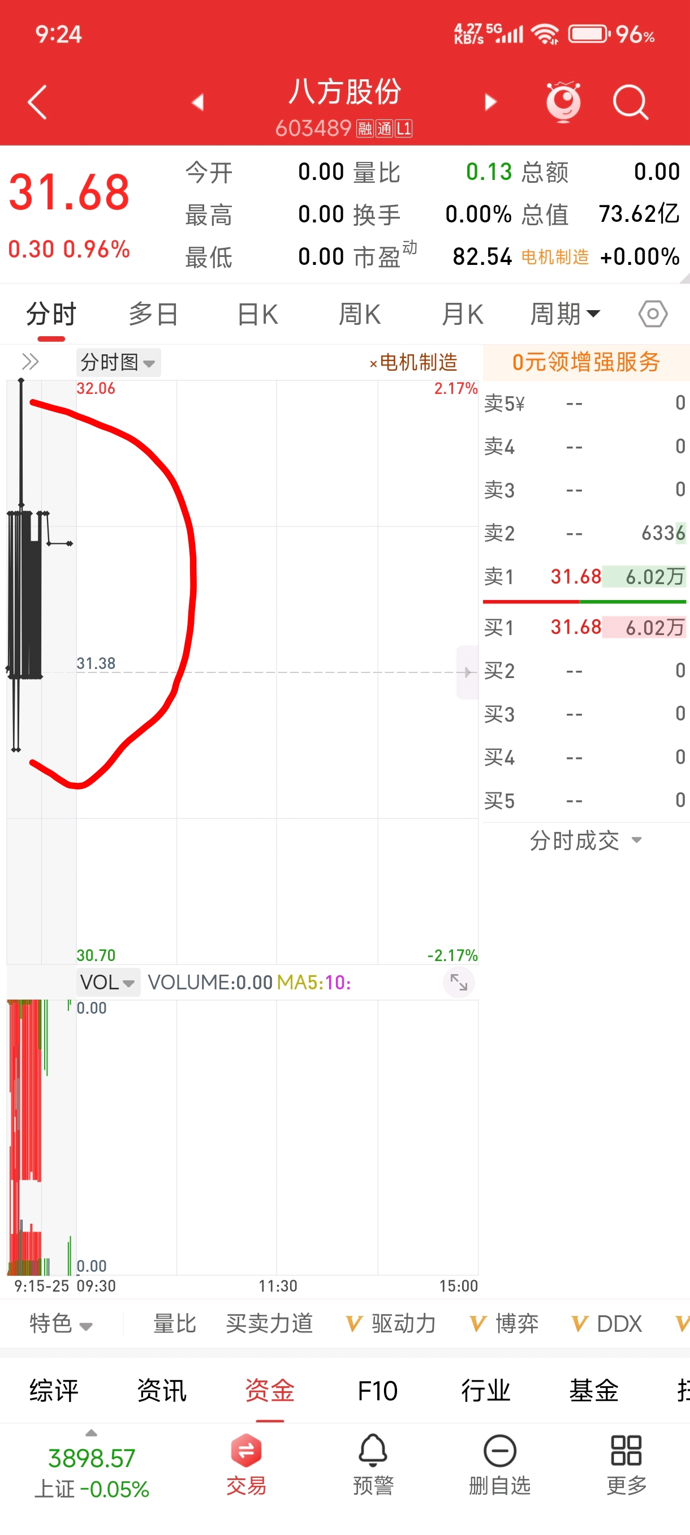Tap the alarm clock mascot icon

click(x=563, y=102)
